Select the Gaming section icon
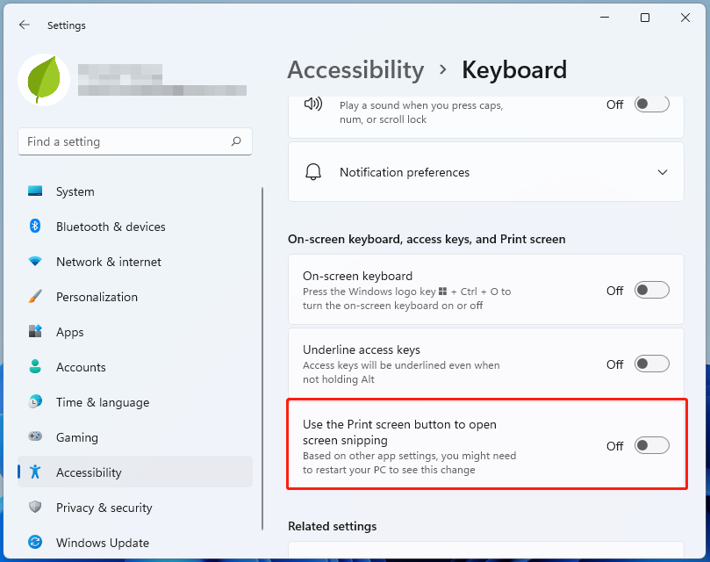The height and width of the screenshot is (562, 710). click(35, 437)
